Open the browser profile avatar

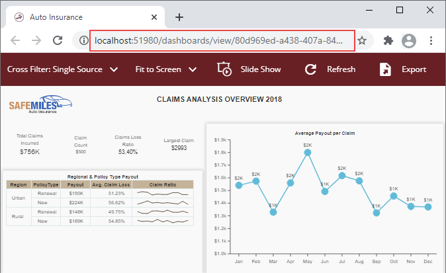tap(409, 40)
